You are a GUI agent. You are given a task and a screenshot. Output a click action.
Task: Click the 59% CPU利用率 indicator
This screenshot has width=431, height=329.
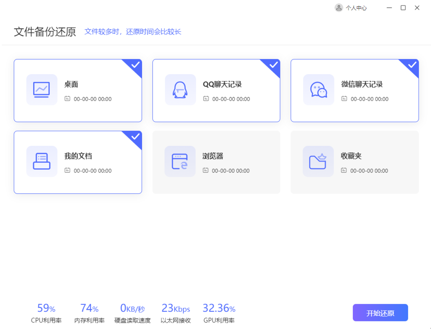point(46,313)
